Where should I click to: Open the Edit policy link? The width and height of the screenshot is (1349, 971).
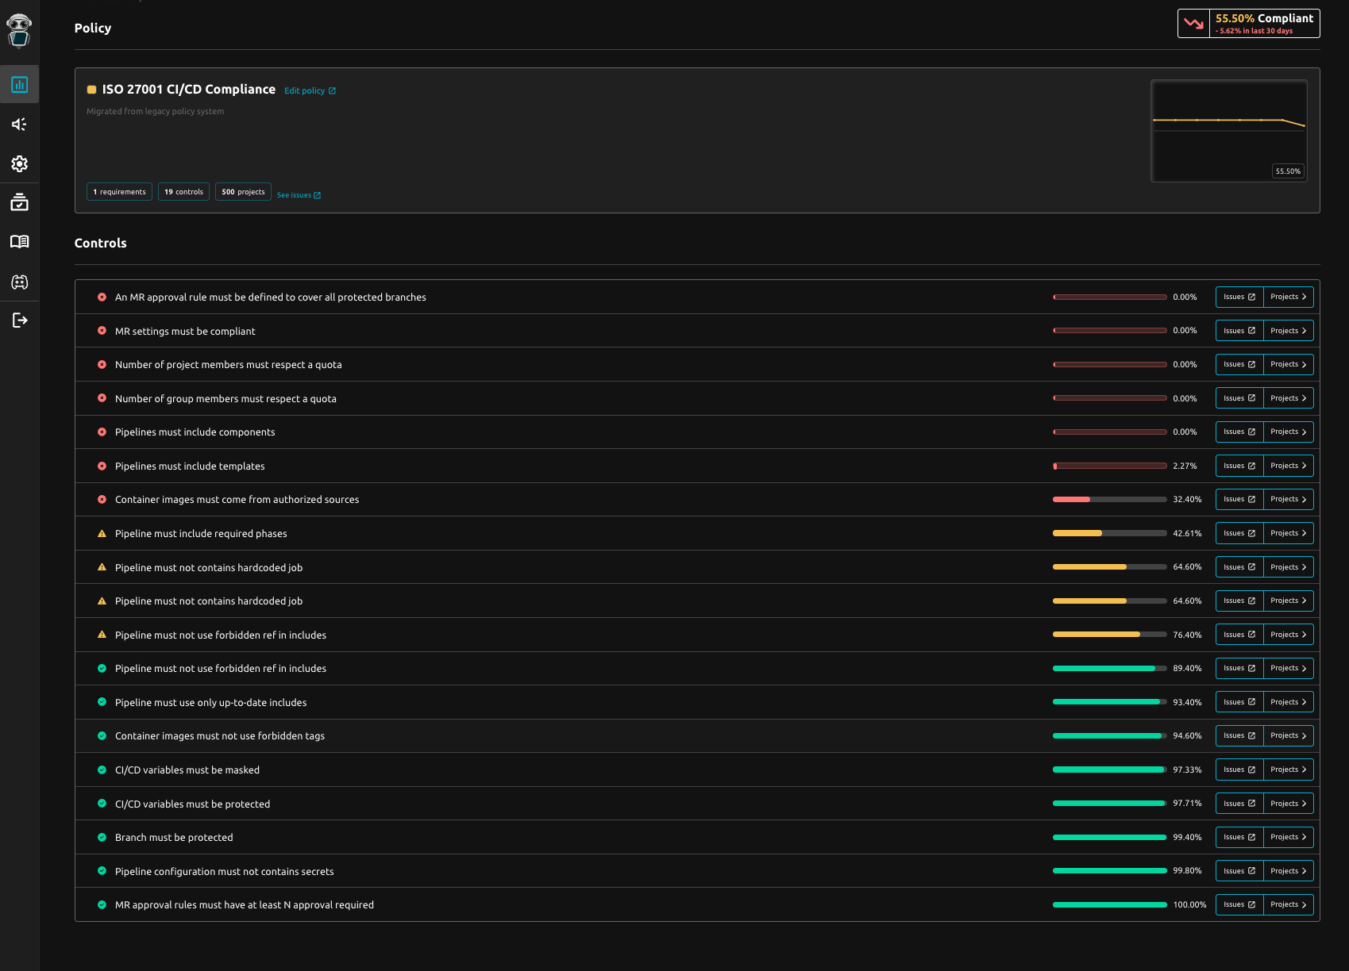tap(310, 90)
